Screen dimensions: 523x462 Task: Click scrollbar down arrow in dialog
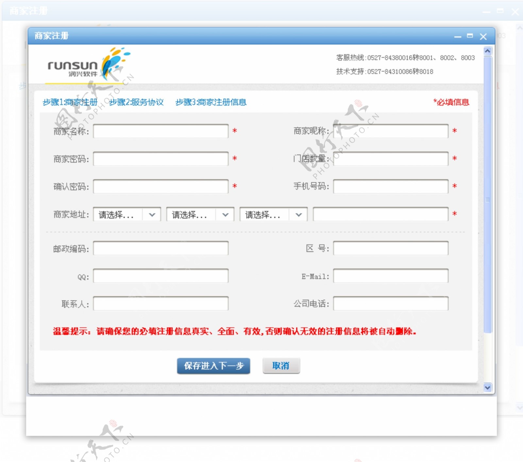click(x=487, y=388)
